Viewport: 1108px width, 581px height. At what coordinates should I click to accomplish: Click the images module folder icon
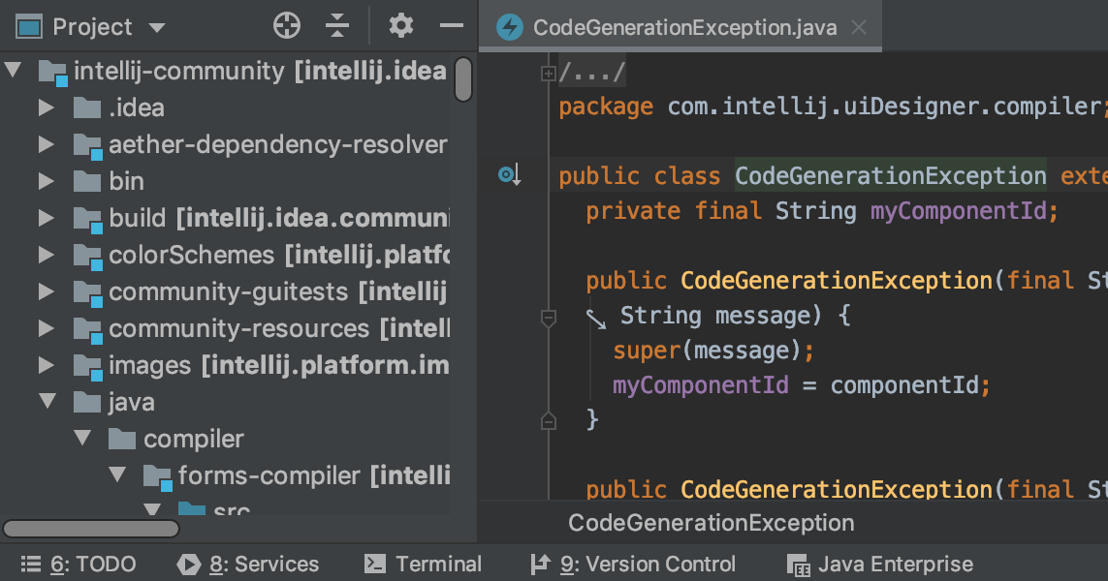(x=88, y=366)
